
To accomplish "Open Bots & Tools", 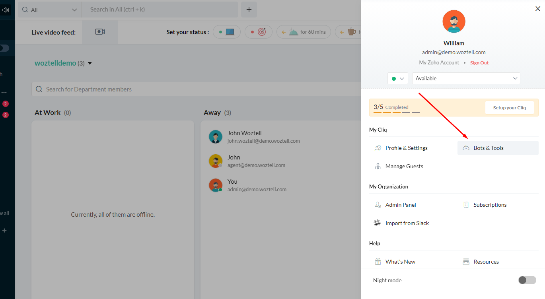I will click(x=498, y=148).
